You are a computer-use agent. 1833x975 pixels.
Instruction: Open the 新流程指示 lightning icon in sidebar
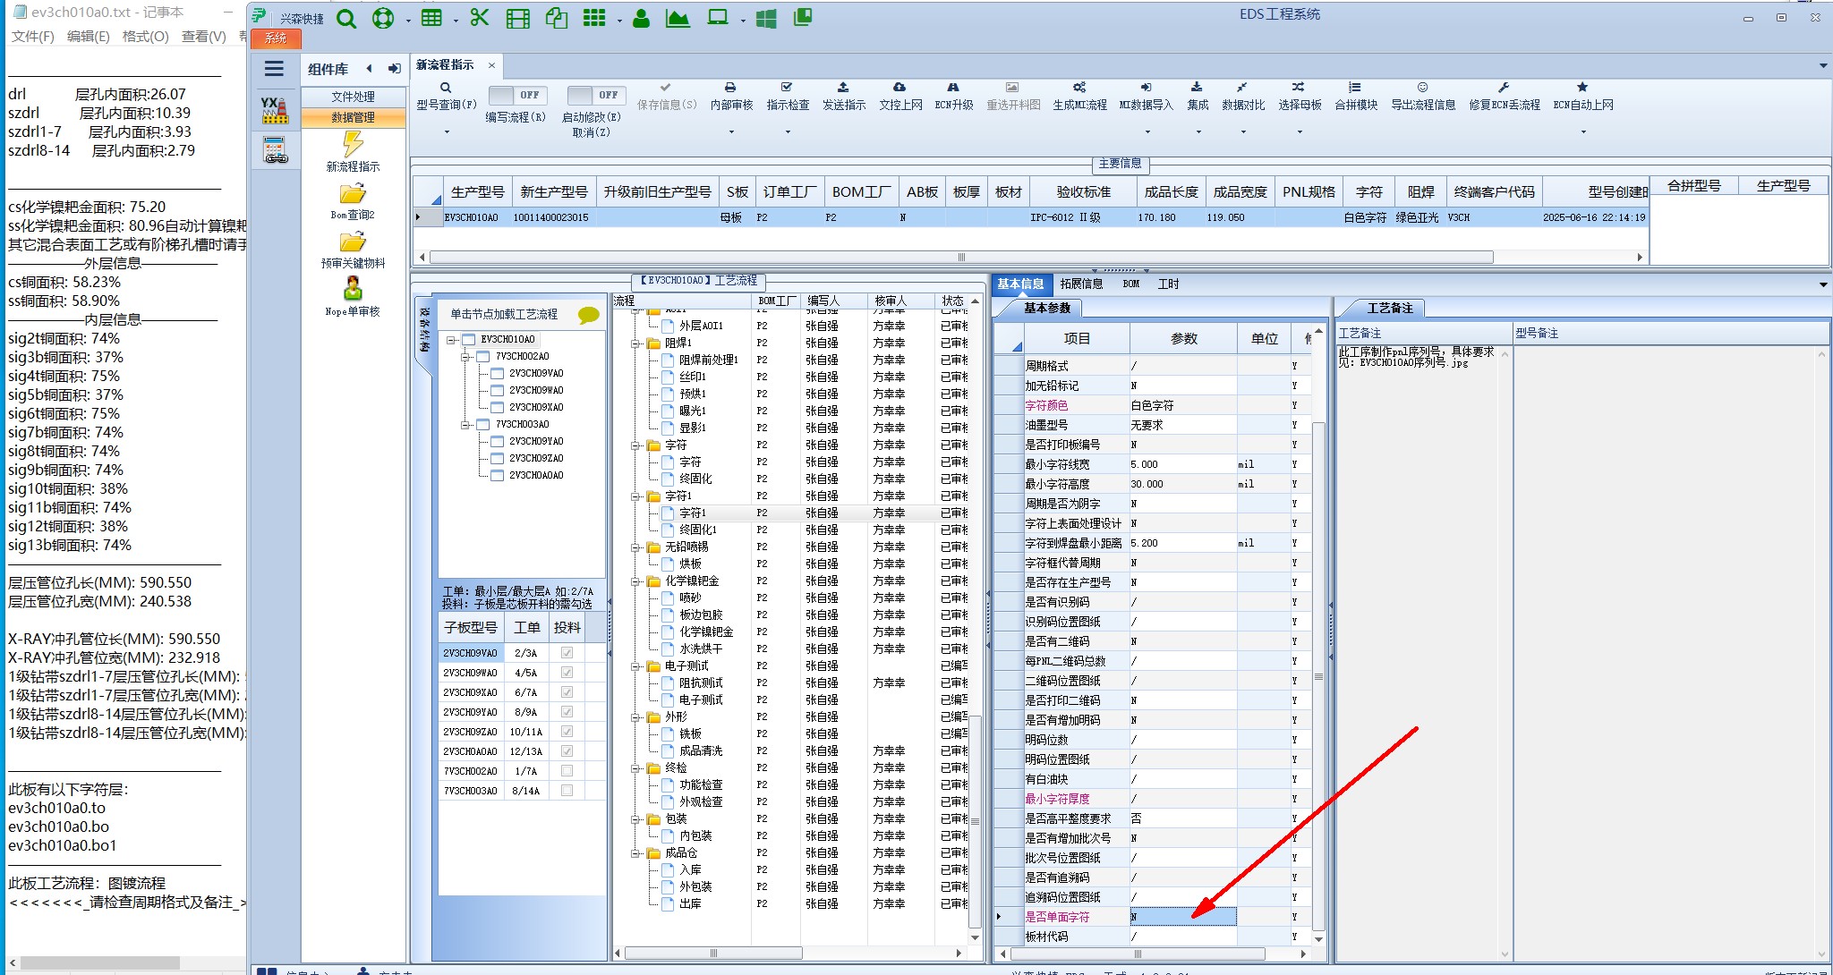tap(353, 144)
